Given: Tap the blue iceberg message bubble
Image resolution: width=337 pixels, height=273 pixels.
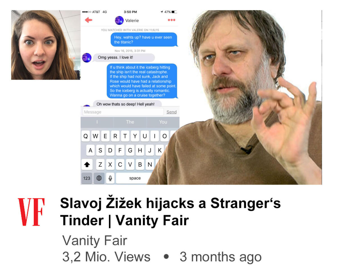Looking at the screenshot, I should pos(142,81).
